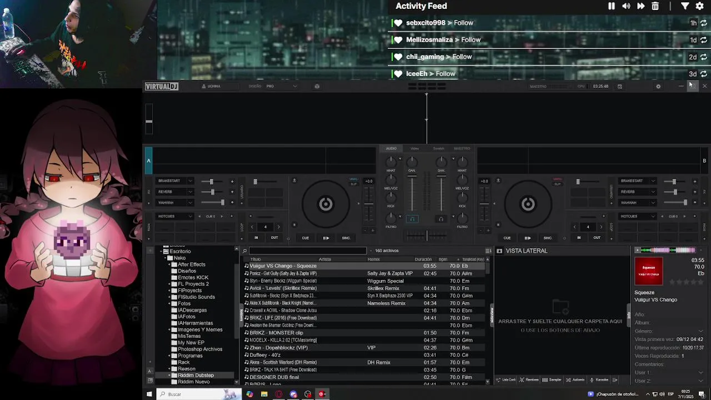
Task: Play or pause deck A
Action: [326, 238]
